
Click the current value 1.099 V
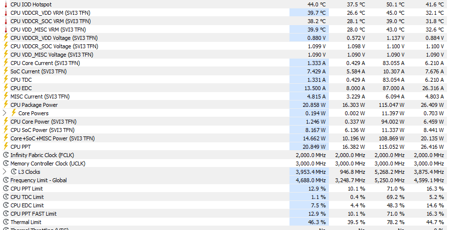[x=317, y=46]
